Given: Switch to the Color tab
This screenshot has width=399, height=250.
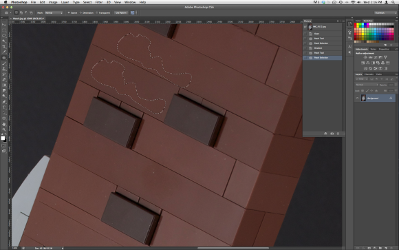Looking at the screenshot, I should (358, 21).
